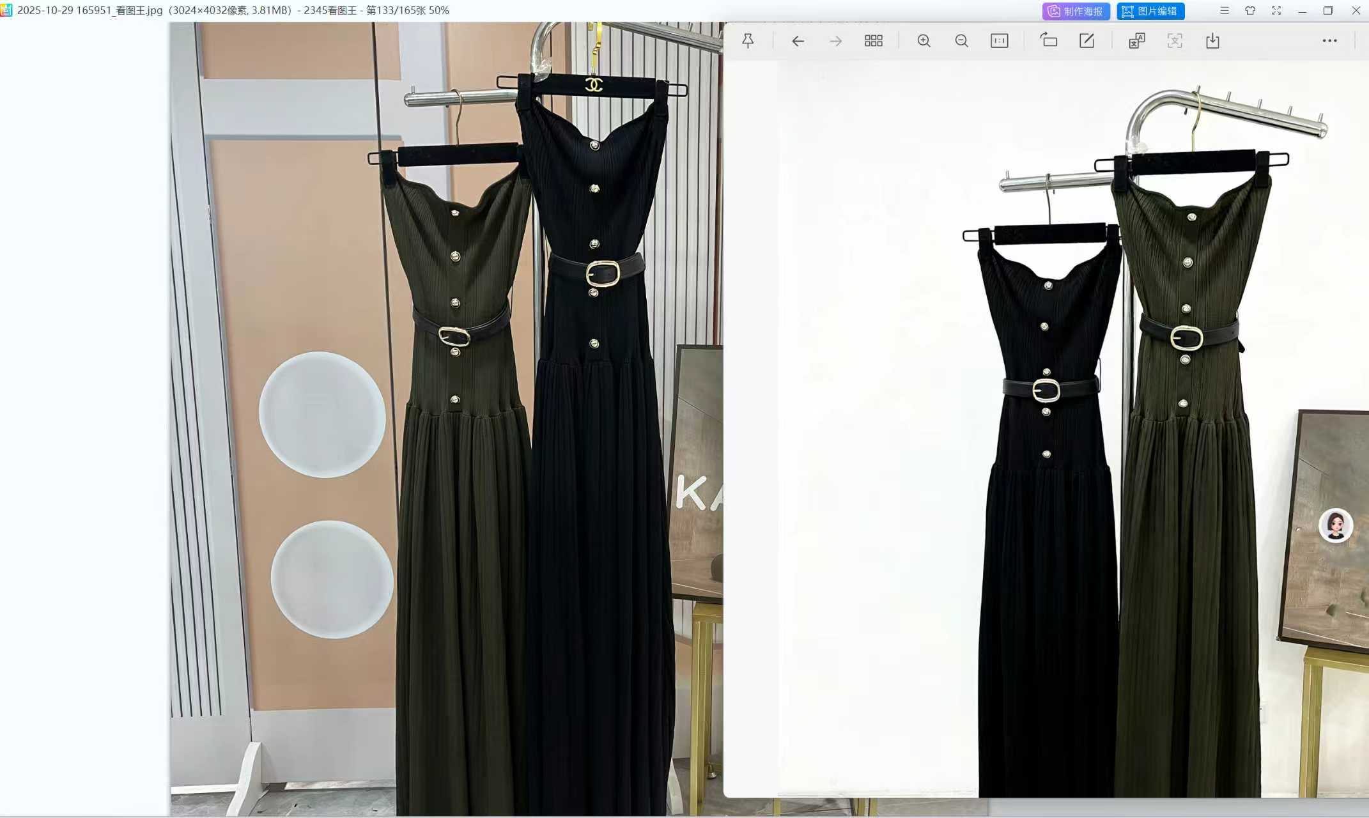1369x818 pixels.
Task: Zoom out of the image
Action: (x=961, y=41)
